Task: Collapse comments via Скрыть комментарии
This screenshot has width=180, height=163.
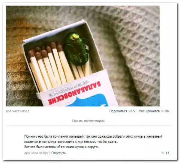Action: (x=88, y=121)
